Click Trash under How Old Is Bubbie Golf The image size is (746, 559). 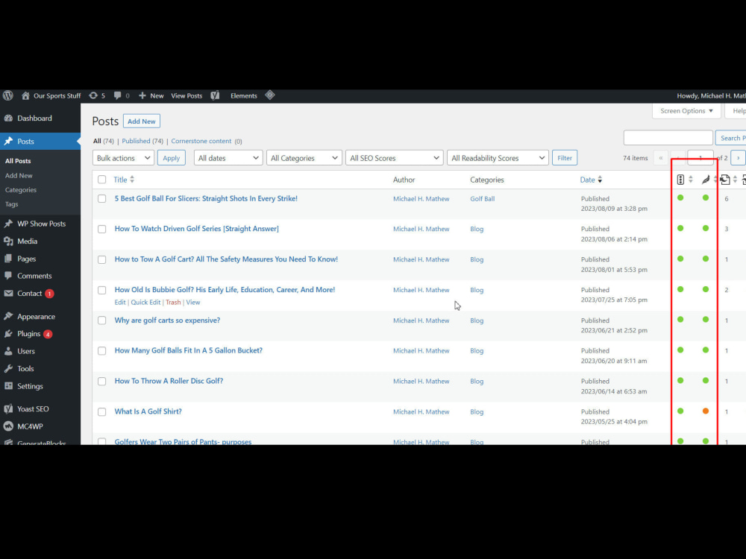[x=173, y=303]
